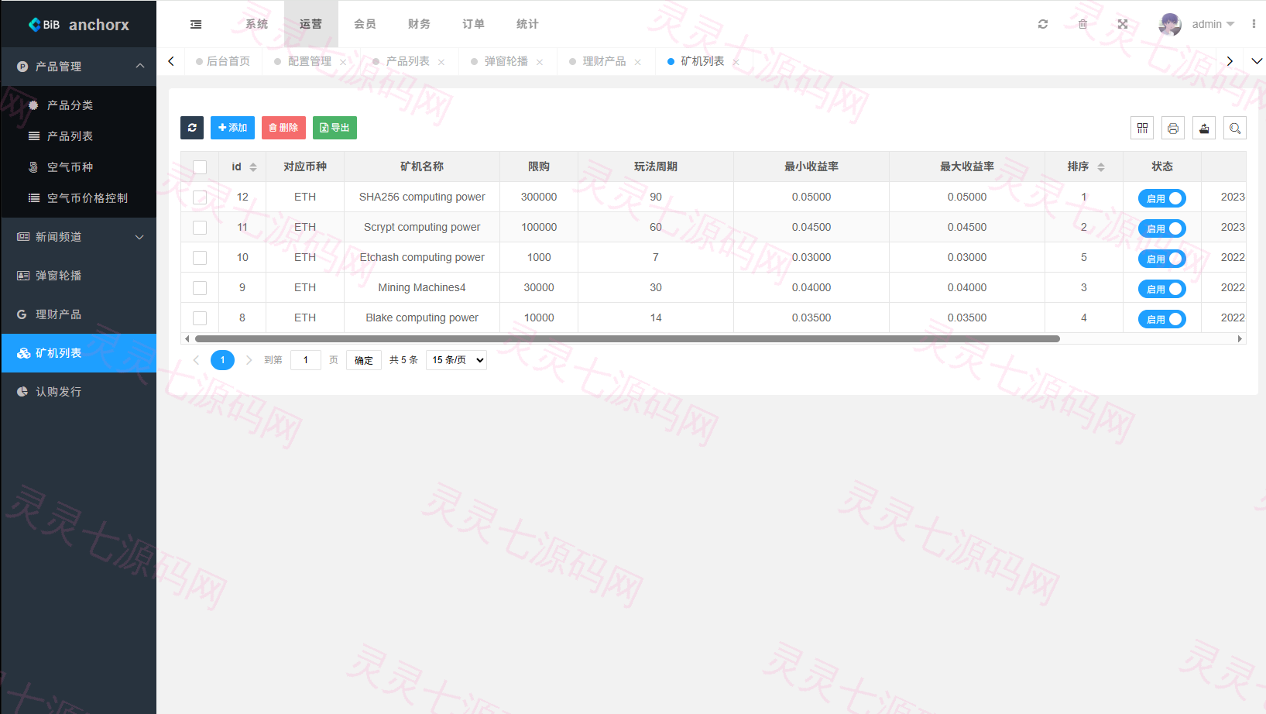This screenshot has width=1266, height=714.
Task: Click the table reload icon button
Action: tap(192, 128)
